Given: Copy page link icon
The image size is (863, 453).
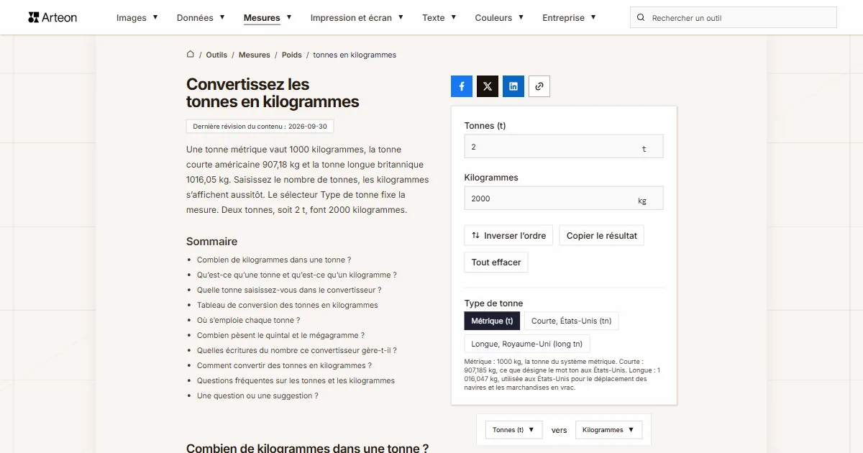Looking at the screenshot, I should (x=539, y=86).
